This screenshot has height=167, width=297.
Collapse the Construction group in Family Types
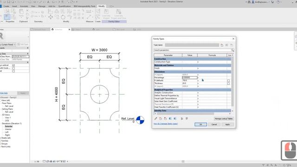click(x=193, y=59)
